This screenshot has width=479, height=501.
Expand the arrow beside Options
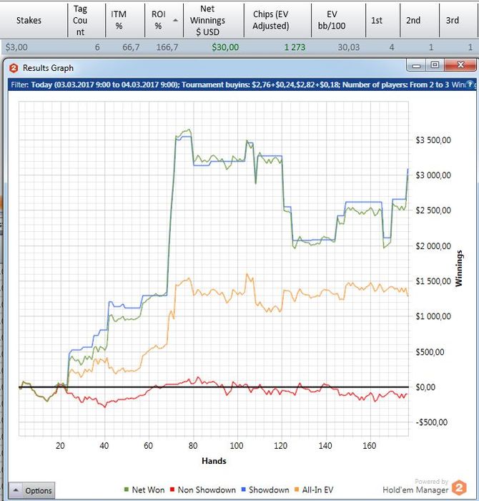click(15, 490)
